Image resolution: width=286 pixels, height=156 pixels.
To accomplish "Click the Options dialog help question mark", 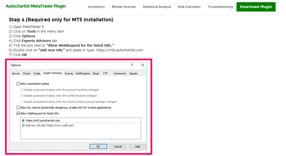I will [x=132, y=65].
